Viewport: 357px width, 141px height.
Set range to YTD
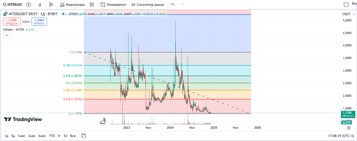point(52,136)
